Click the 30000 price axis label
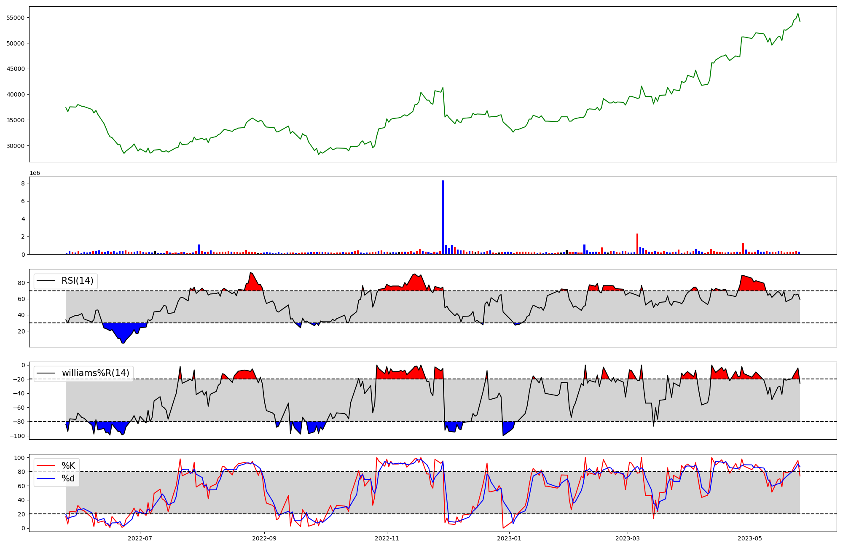Screen dimensions: 843x548 coord(15,146)
